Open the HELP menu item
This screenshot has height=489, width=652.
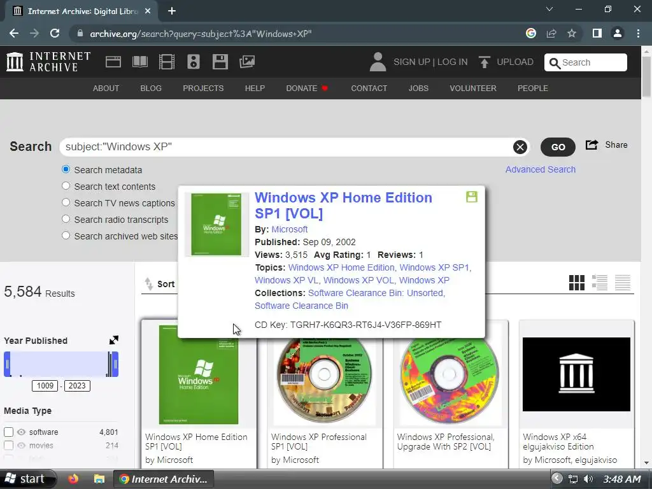(x=255, y=88)
